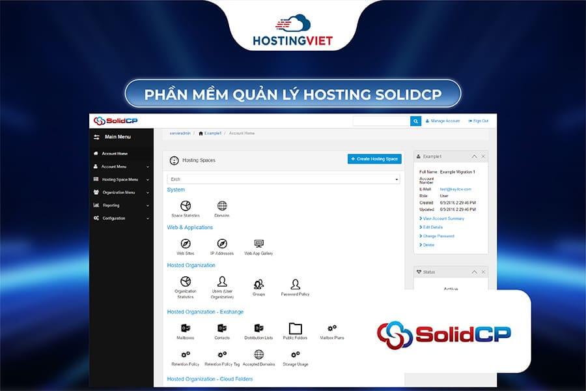
Task: Collapse the Example1 panel
Action: point(474,156)
